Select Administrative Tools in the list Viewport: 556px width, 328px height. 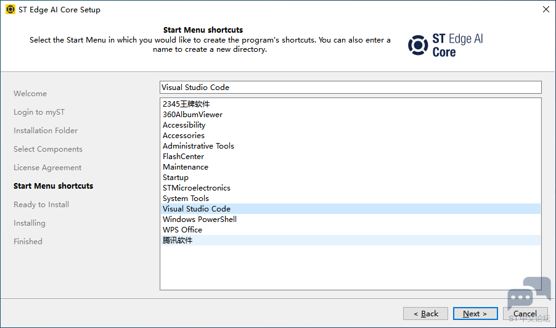(x=350, y=146)
